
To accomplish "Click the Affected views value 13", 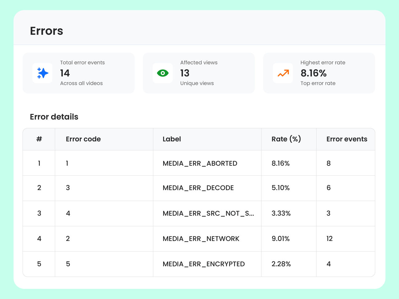I will point(185,73).
